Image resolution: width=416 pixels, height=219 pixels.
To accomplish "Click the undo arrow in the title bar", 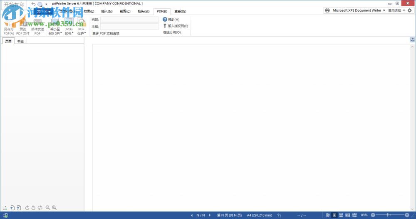I will (33, 4).
